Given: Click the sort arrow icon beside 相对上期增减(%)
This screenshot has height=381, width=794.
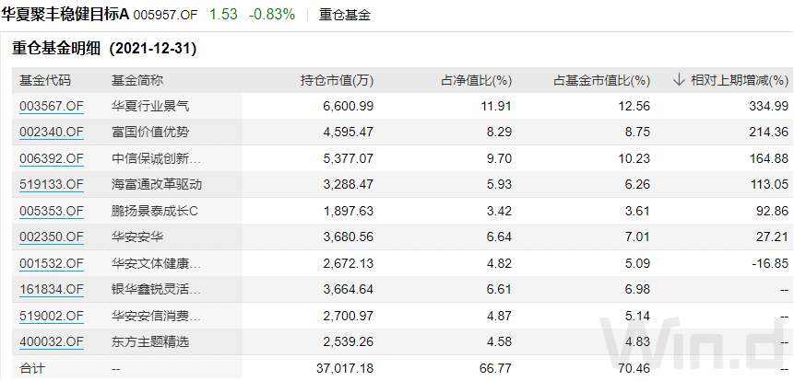Looking at the screenshot, I should [x=679, y=80].
